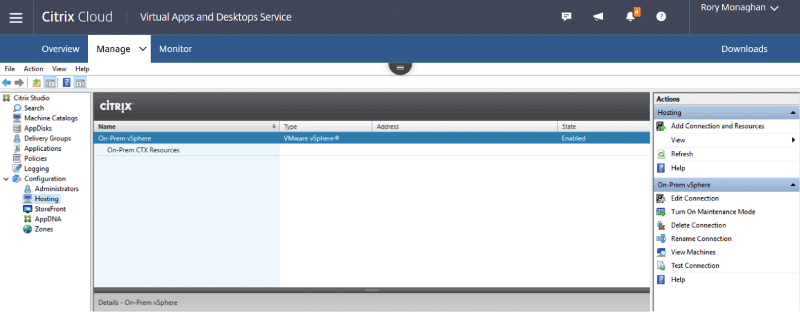Open the File menu
Viewport: 800px width, 312px height.
tap(10, 69)
